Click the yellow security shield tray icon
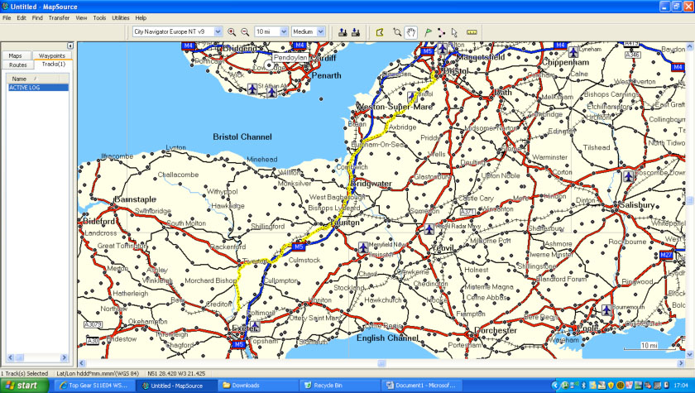The image size is (695, 393). (611, 386)
